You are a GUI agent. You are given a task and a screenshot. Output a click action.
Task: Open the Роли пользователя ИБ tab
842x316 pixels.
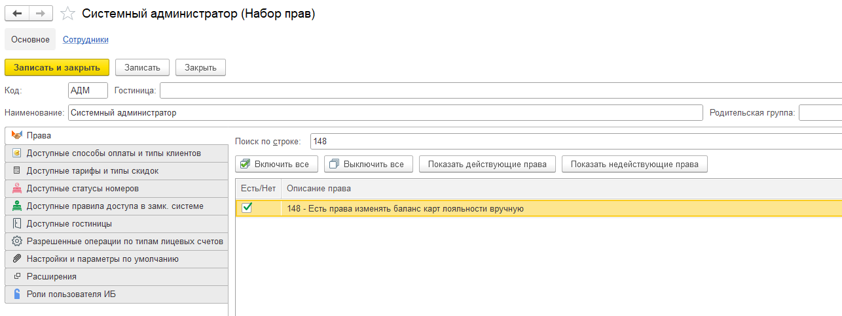click(71, 294)
